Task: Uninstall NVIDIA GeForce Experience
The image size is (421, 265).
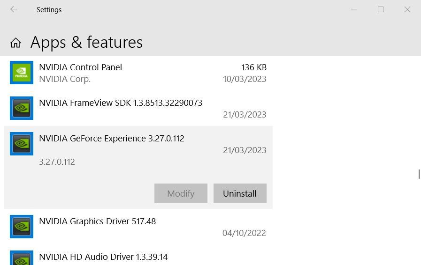Action: click(239, 193)
